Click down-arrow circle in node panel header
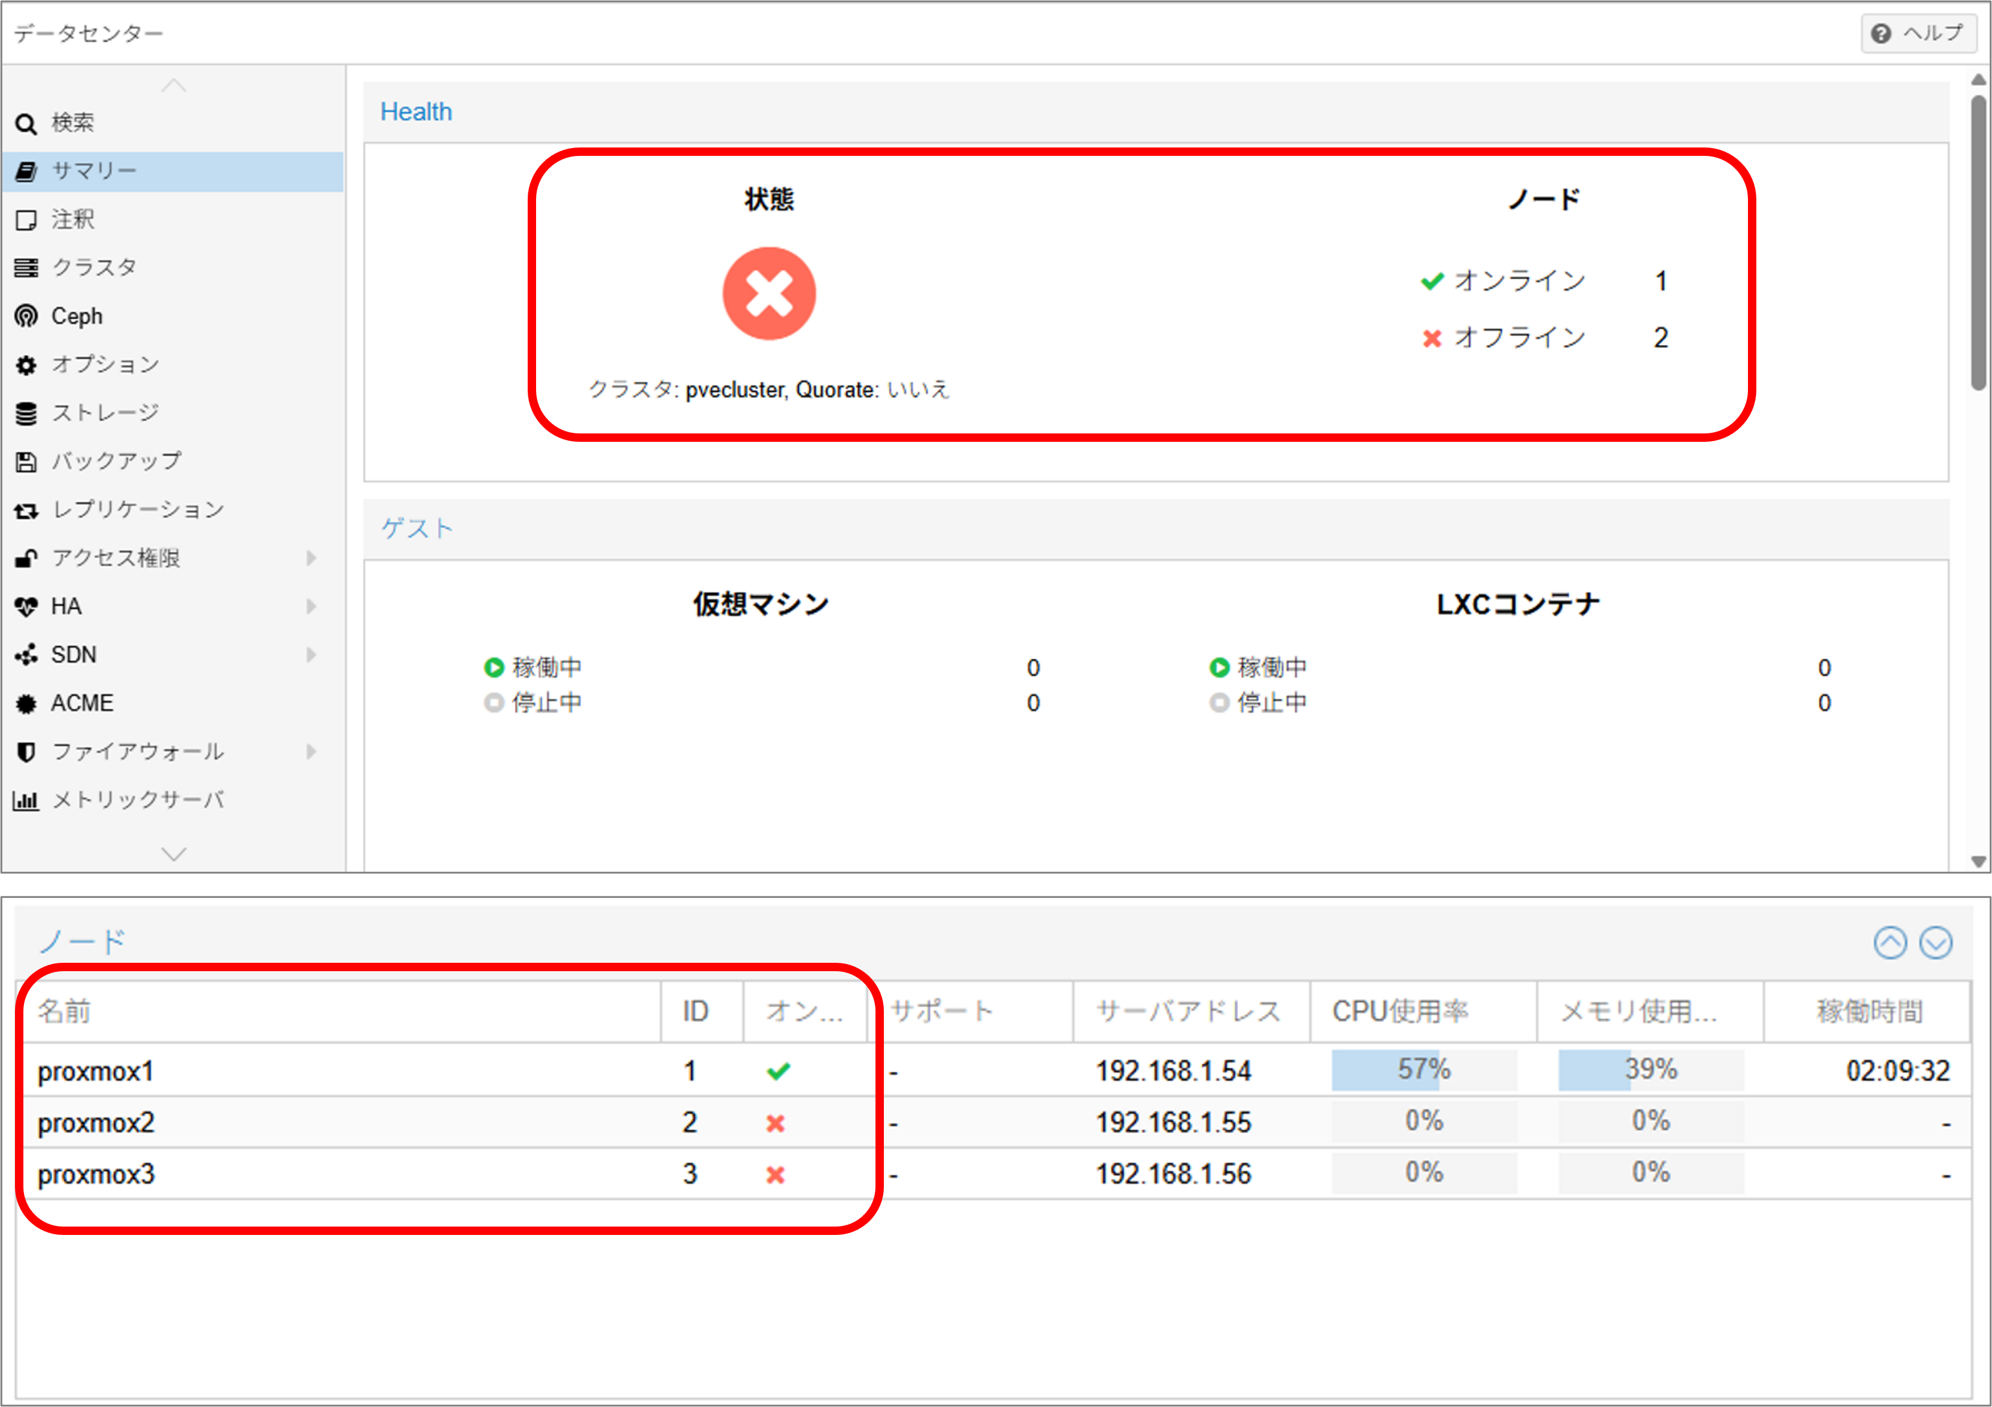1992x1407 pixels. (1936, 942)
